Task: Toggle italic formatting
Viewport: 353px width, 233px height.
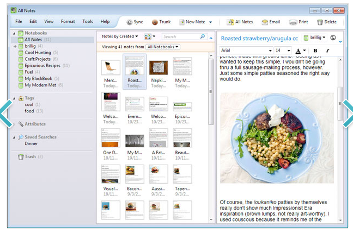Action: (x=327, y=51)
